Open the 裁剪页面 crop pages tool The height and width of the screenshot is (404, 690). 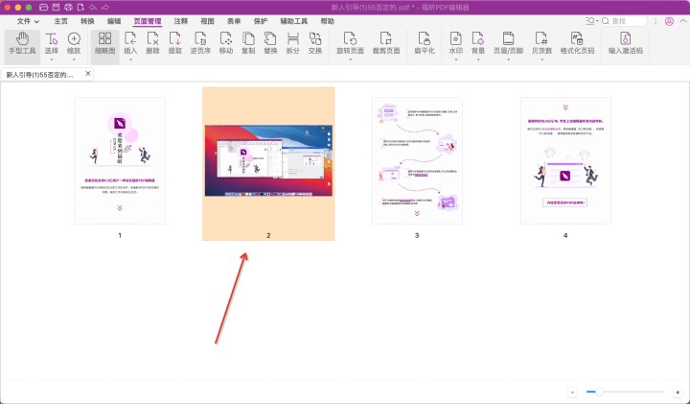click(x=386, y=43)
